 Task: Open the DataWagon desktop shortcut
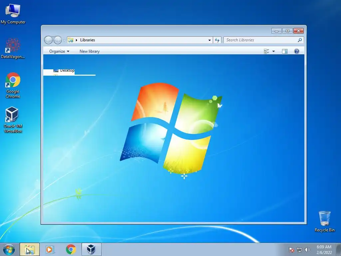(13, 48)
